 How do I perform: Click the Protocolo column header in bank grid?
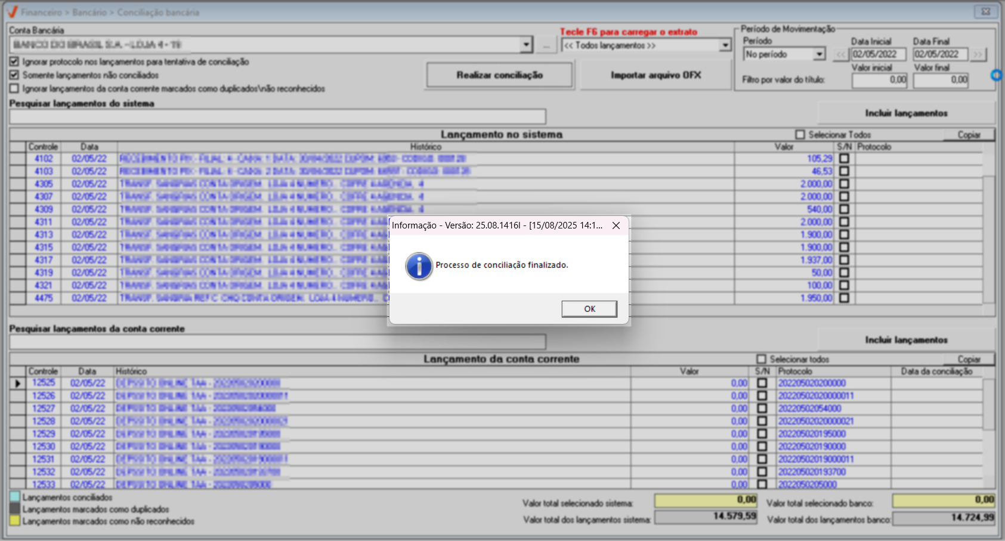pyautogui.click(x=833, y=371)
